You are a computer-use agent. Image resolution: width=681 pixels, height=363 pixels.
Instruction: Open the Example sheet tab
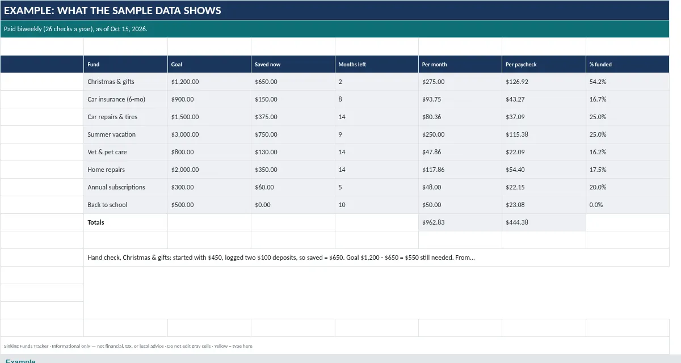20,361
